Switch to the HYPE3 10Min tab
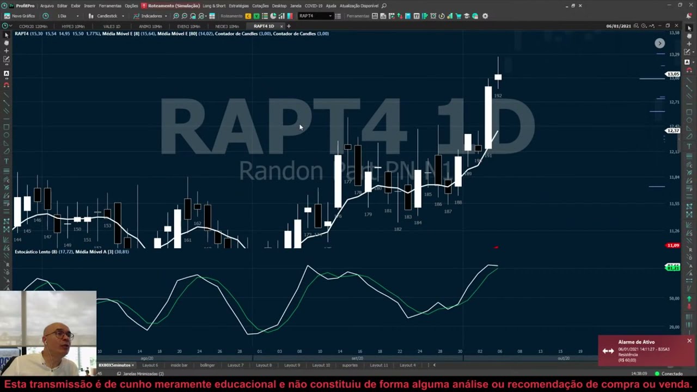Image resolution: width=697 pixels, height=392 pixels. pos(72,26)
